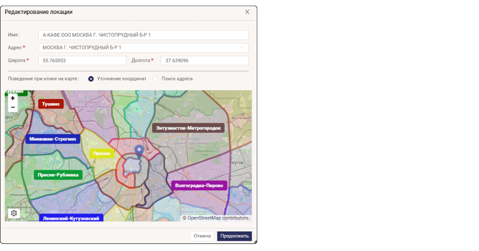Click the yellow Пресня zone label
The height and width of the screenshot is (251, 479).
[102, 153]
